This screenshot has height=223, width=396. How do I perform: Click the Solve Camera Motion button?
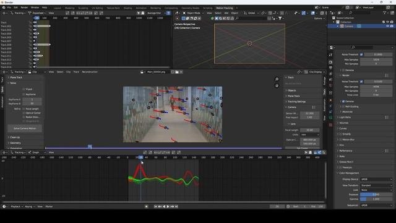pos(25,128)
